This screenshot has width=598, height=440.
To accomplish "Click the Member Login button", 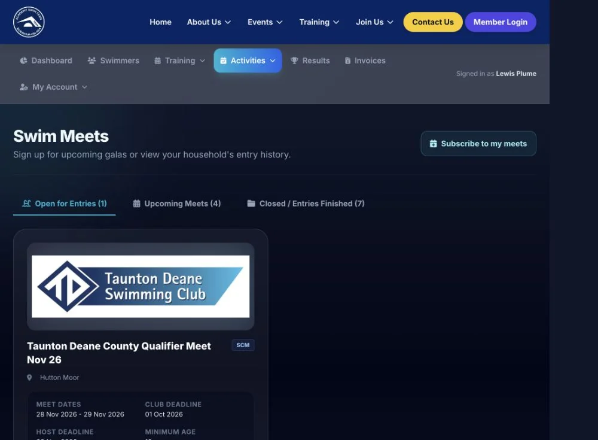I will [x=501, y=22].
